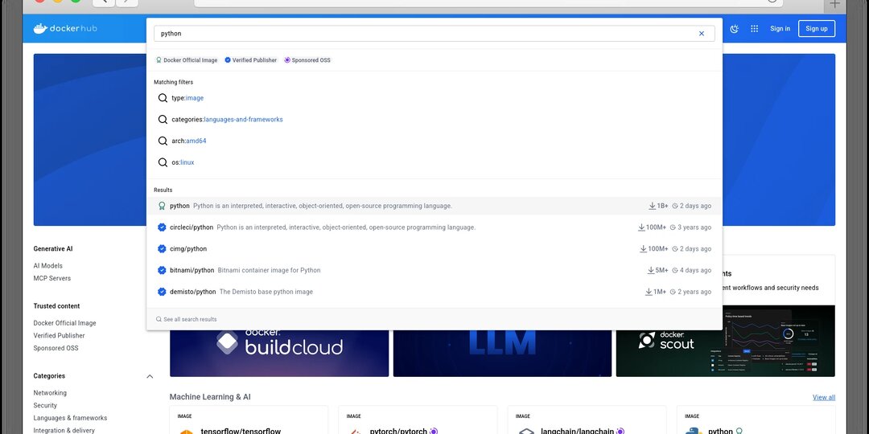Clear the python search text
This screenshot has width=869, height=434.
(x=701, y=33)
